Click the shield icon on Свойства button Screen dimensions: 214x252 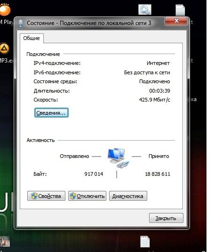click(x=34, y=196)
